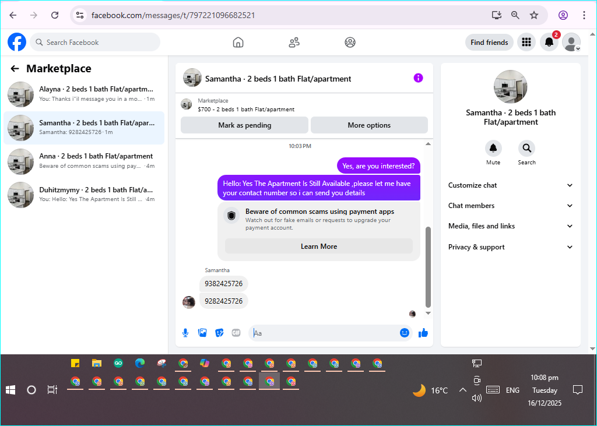
Task: Open the Chrome three-dot menu
Action: click(x=584, y=15)
